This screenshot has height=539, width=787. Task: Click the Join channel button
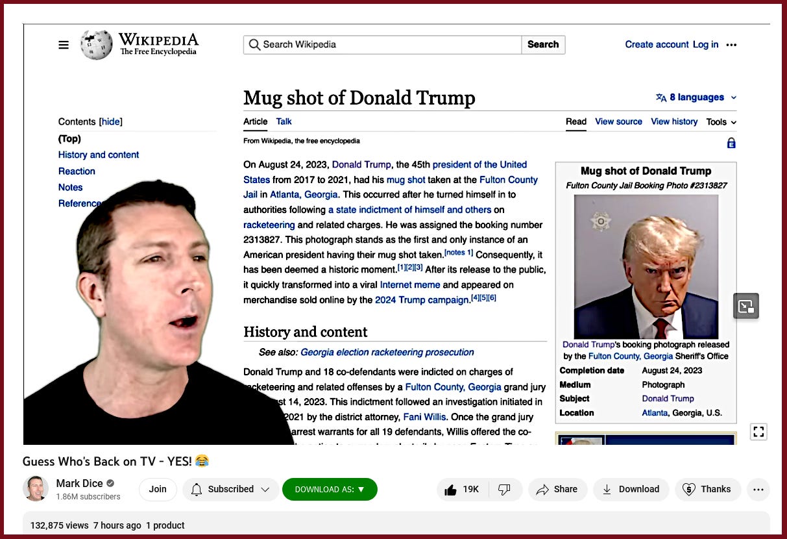[158, 490]
